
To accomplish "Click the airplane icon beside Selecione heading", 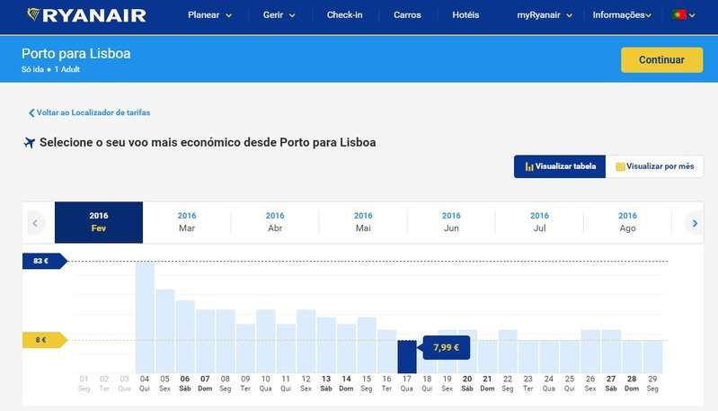I will coord(30,143).
